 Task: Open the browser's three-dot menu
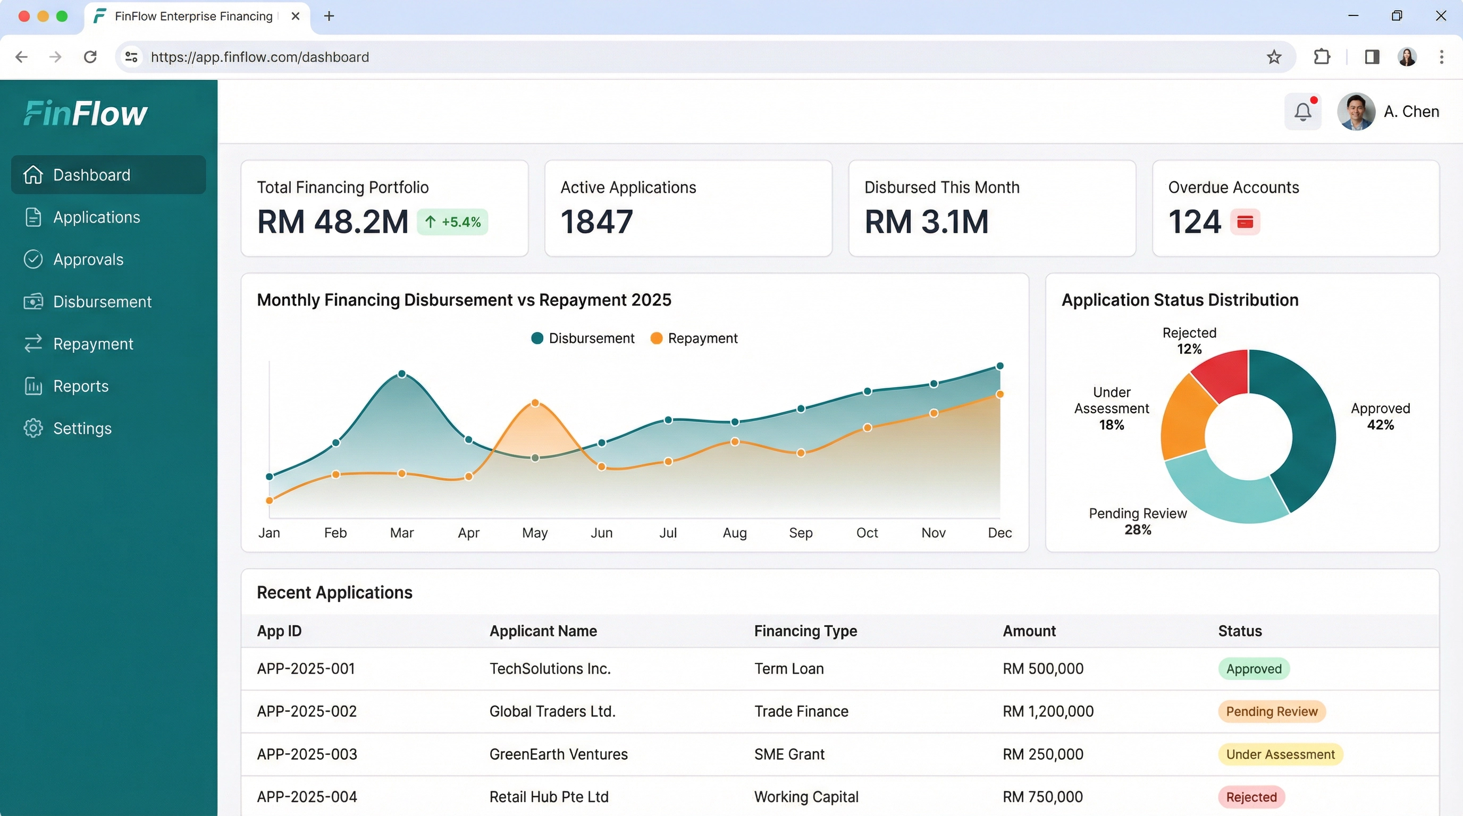pyautogui.click(x=1441, y=57)
